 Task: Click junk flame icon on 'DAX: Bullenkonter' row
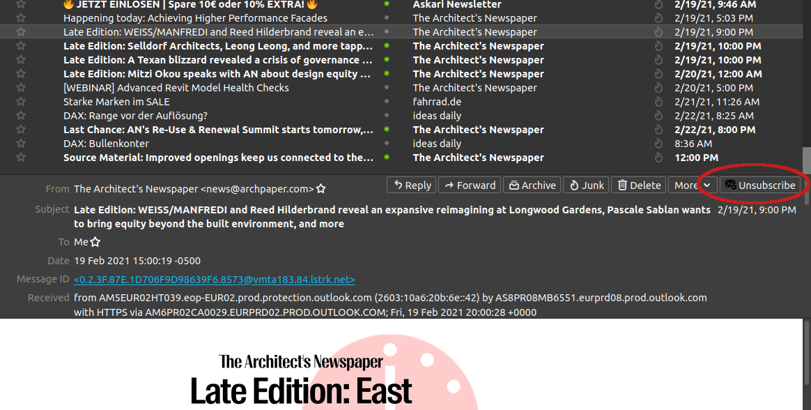click(658, 144)
